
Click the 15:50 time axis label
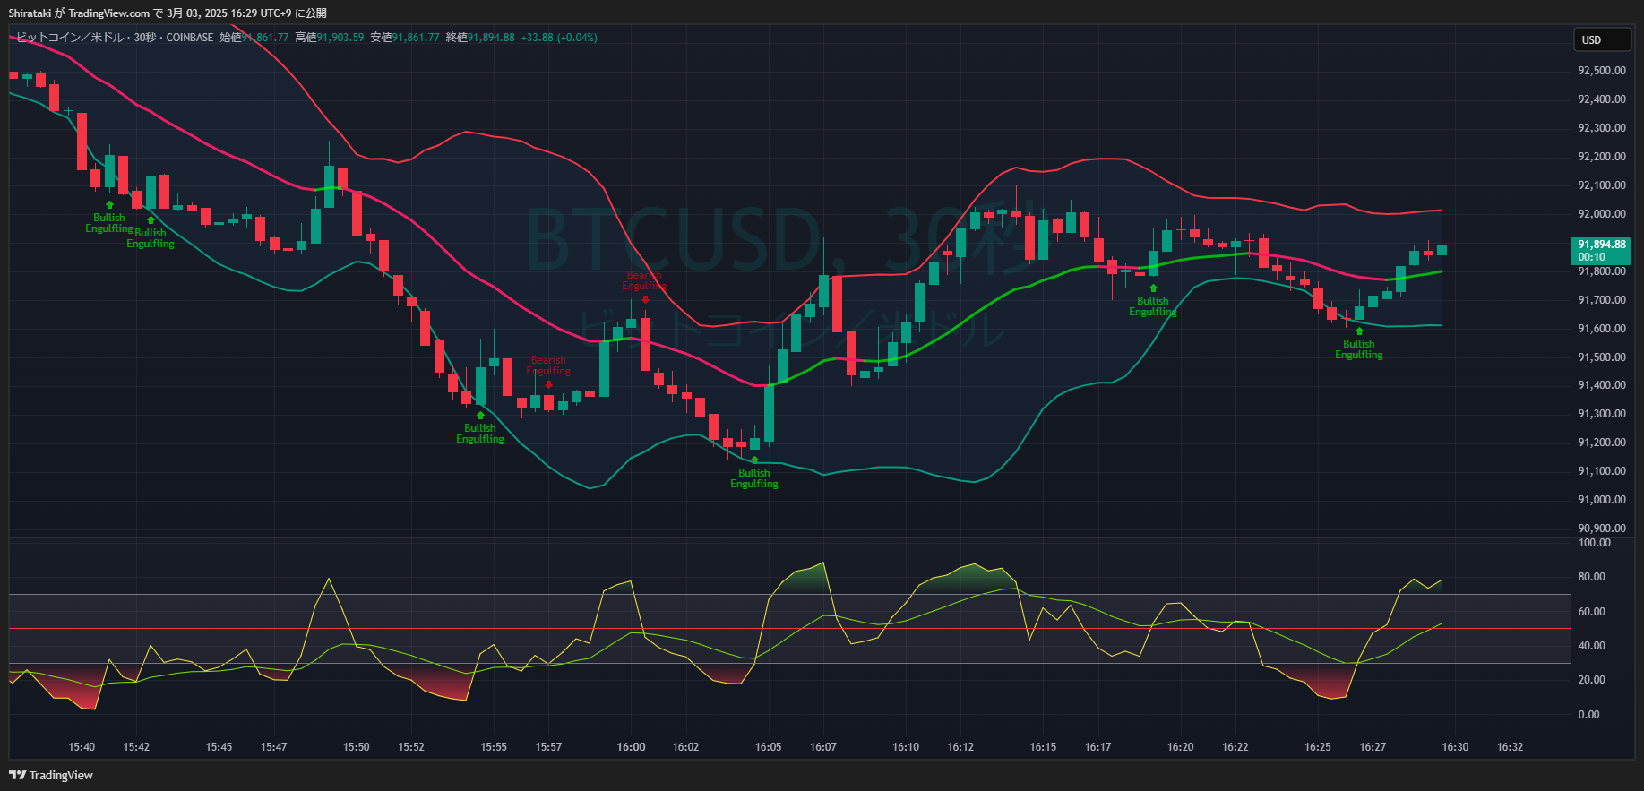(x=357, y=747)
